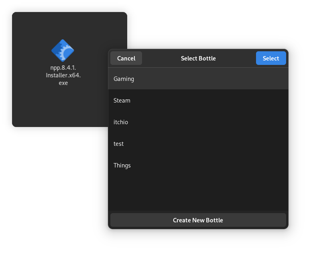Viewport: 313px width, 256px height.
Task: Click header bar space between title and Select
Action: (x=236, y=58)
